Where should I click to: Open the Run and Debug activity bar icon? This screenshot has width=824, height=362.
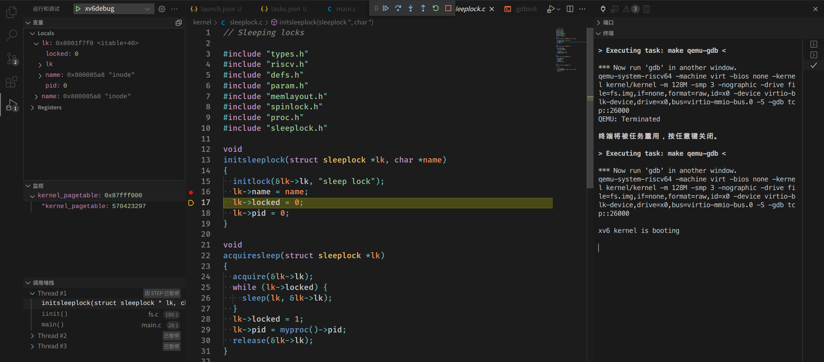(11, 104)
